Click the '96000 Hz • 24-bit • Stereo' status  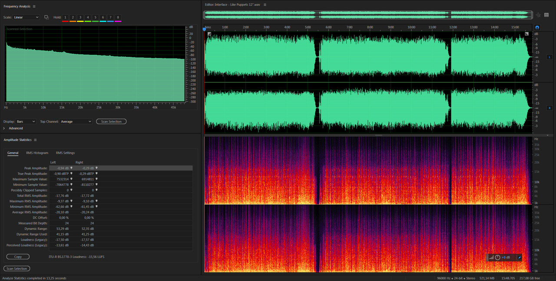click(x=456, y=278)
